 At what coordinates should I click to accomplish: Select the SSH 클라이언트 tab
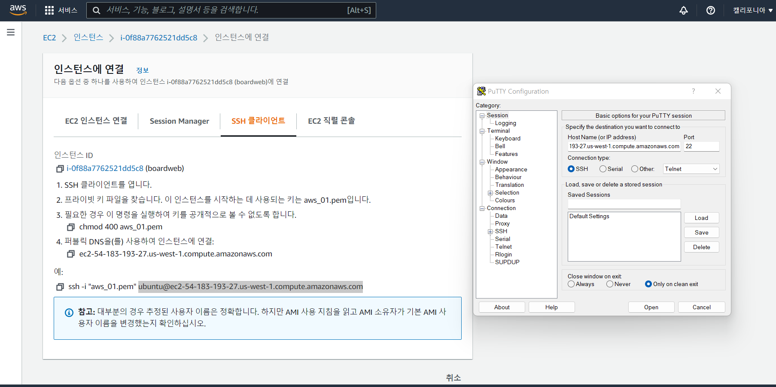pyautogui.click(x=258, y=121)
